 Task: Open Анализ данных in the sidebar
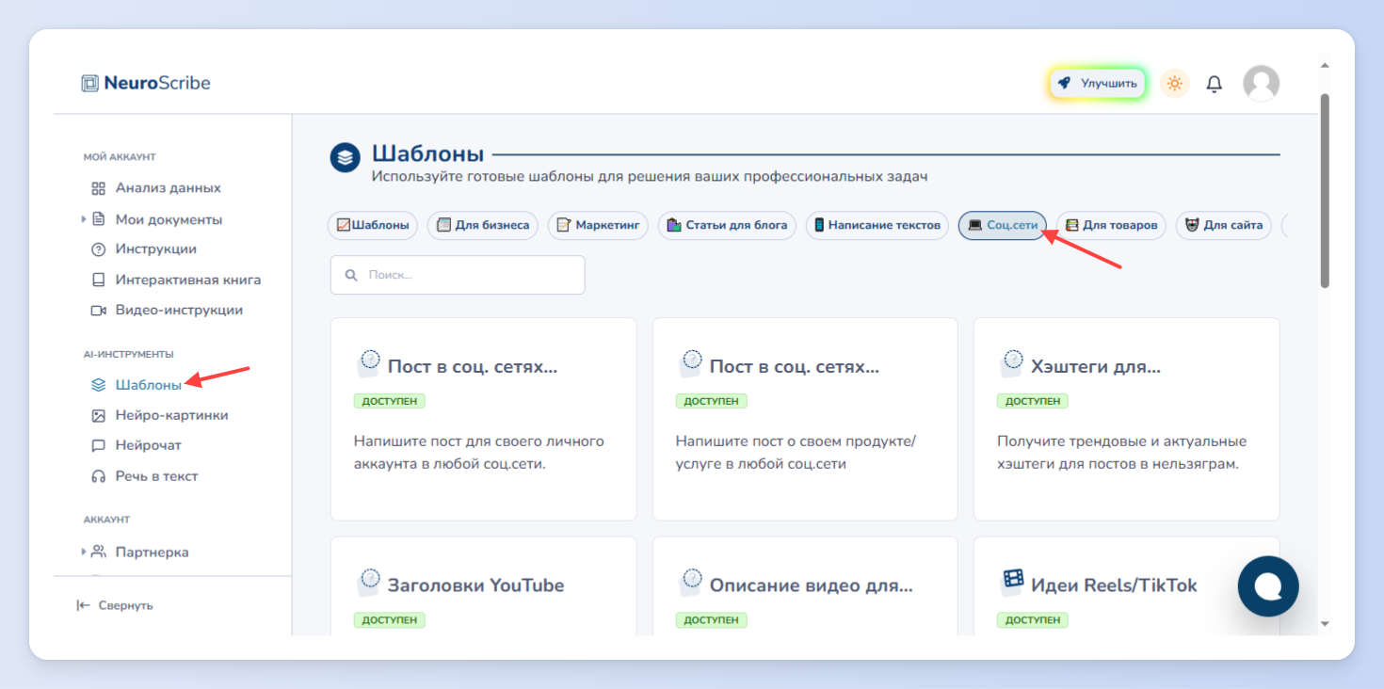[x=168, y=188]
